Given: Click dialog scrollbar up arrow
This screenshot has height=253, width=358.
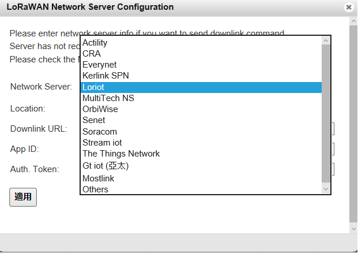Looking at the screenshot, I should pyautogui.click(x=353, y=21).
